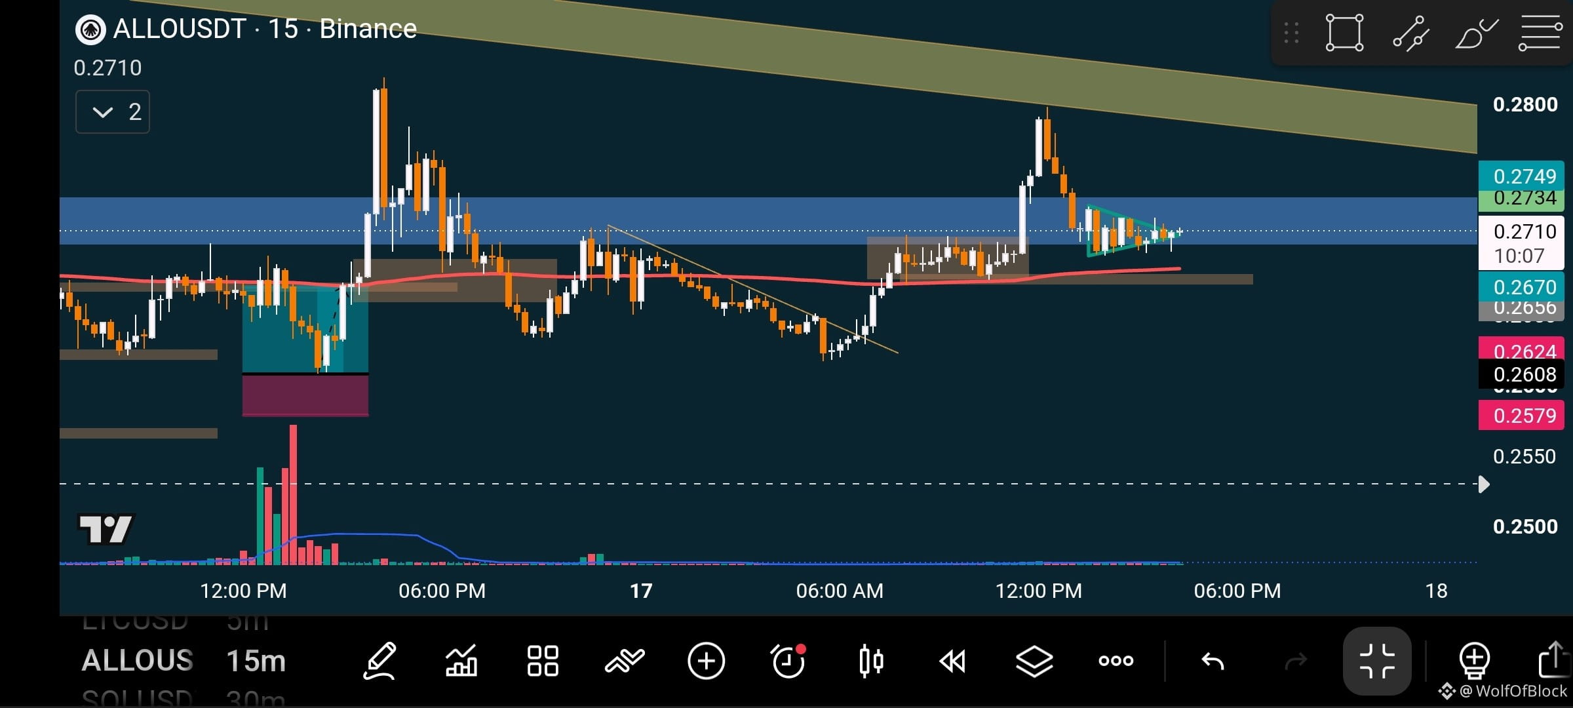Publish an idea with bulb-plus icon
The width and height of the screenshot is (1573, 708).
1474,661
